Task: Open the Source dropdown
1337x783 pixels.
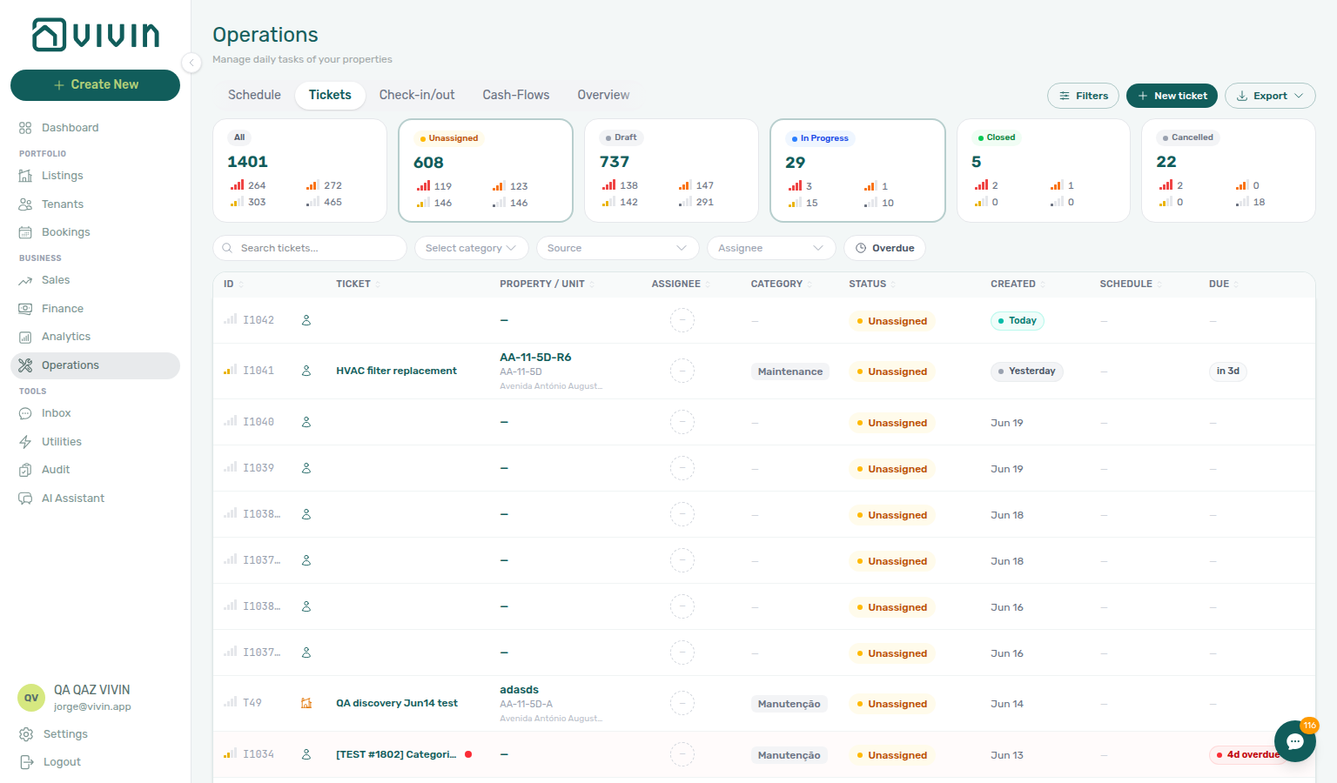Action: [617, 248]
